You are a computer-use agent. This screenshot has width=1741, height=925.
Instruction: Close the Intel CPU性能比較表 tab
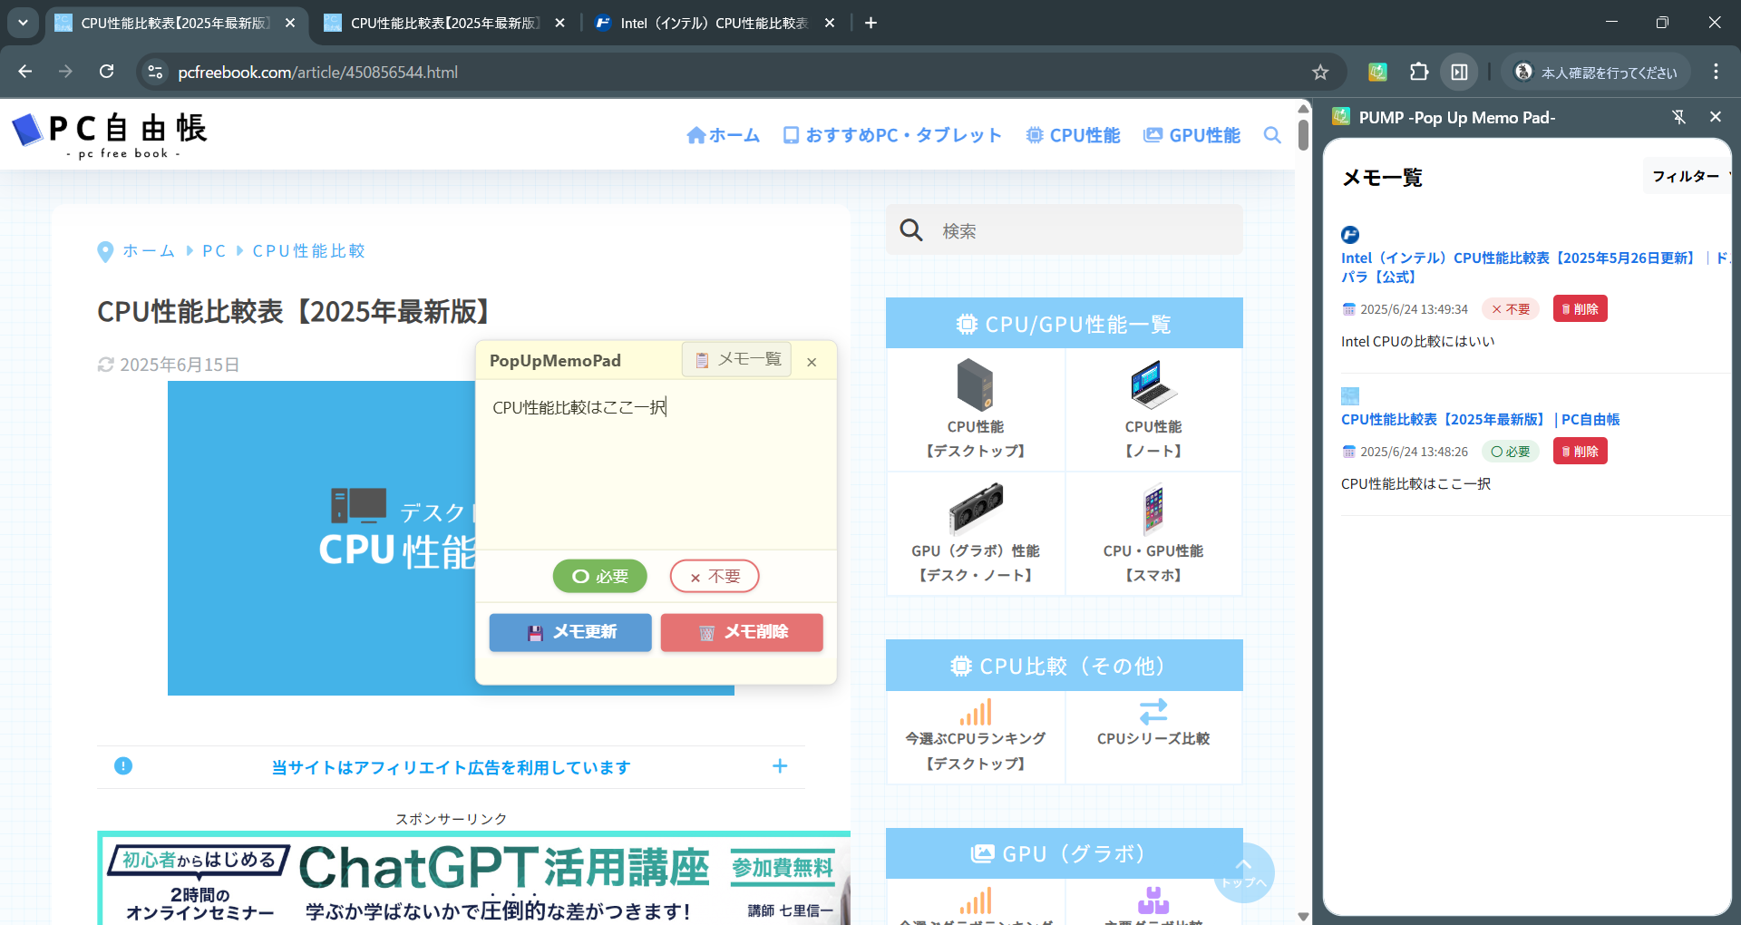(x=830, y=23)
